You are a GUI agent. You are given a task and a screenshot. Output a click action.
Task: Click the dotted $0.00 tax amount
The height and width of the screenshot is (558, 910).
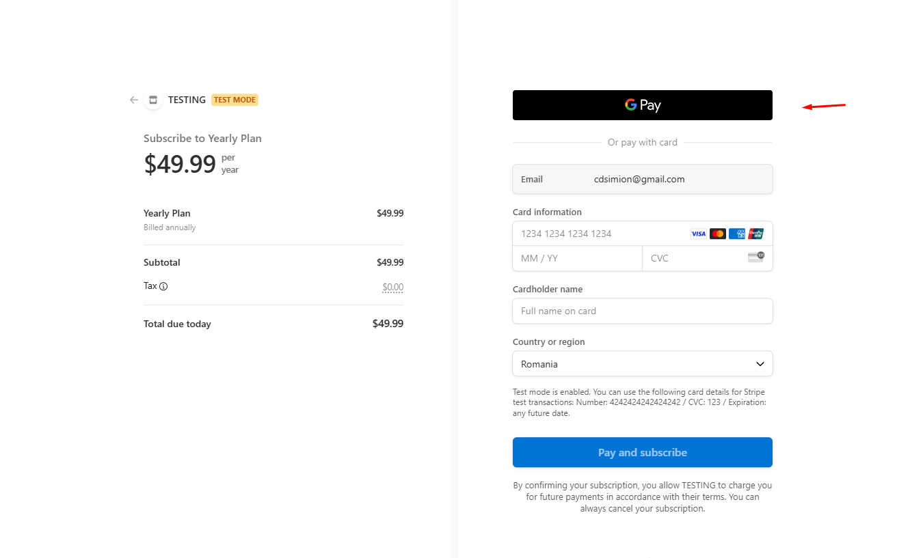[x=393, y=288]
